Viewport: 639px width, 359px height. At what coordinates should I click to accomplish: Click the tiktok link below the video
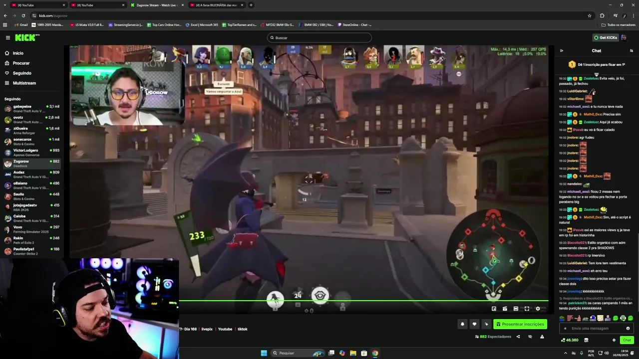(x=242, y=329)
